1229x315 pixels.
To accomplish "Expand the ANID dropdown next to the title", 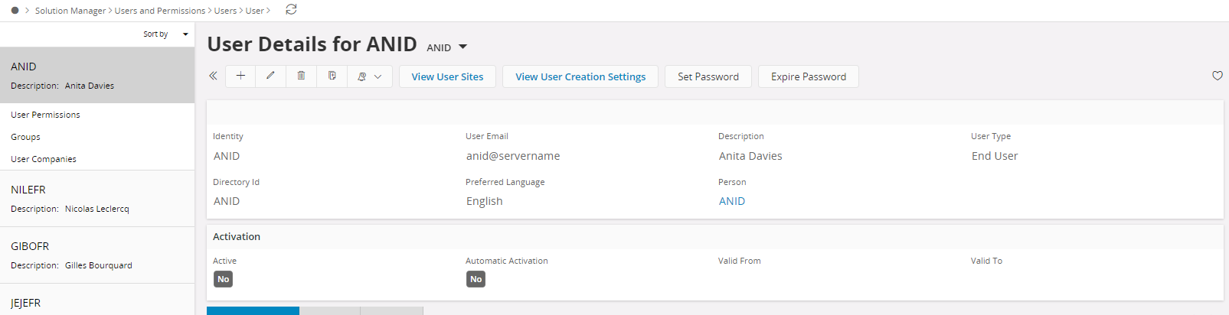I will click(447, 47).
